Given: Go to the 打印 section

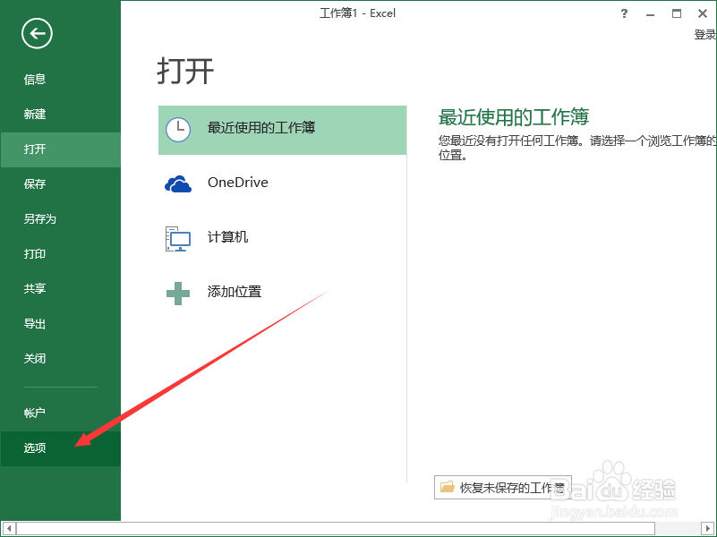Looking at the screenshot, I should click(34, 253).
